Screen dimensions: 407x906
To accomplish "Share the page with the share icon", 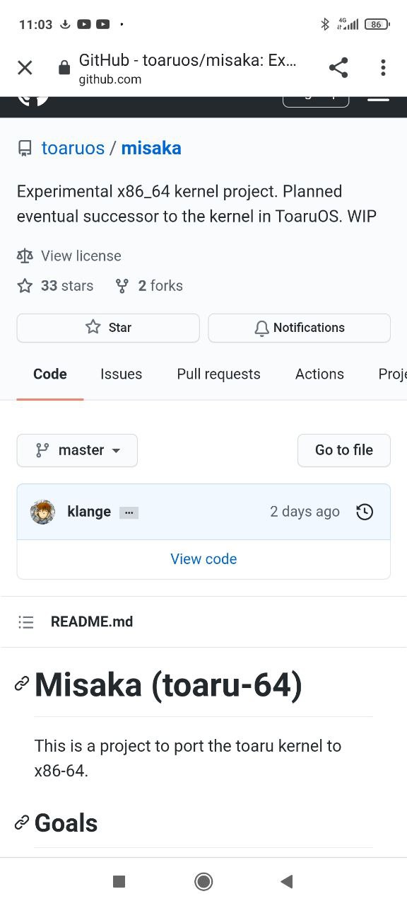I will pos(338,68).
